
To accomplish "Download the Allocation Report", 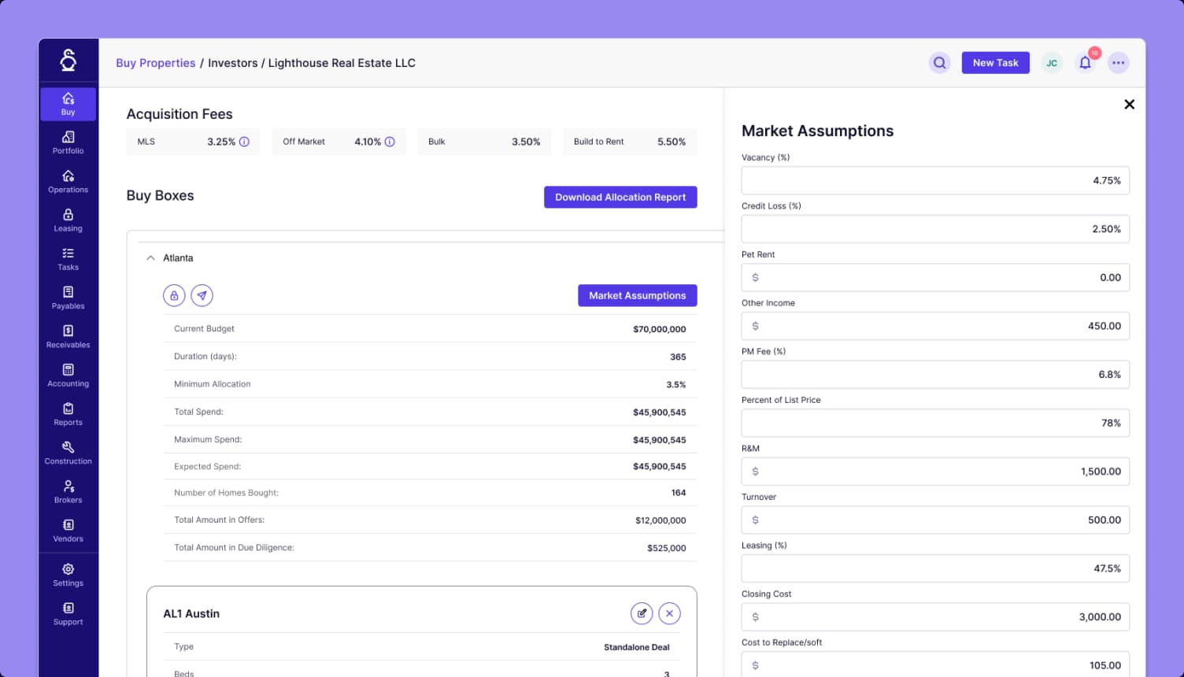I will 620,197.
